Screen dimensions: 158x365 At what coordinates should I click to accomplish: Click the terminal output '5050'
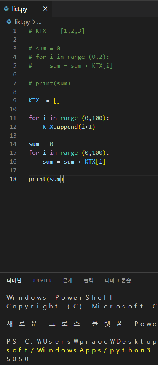[18, 359]
